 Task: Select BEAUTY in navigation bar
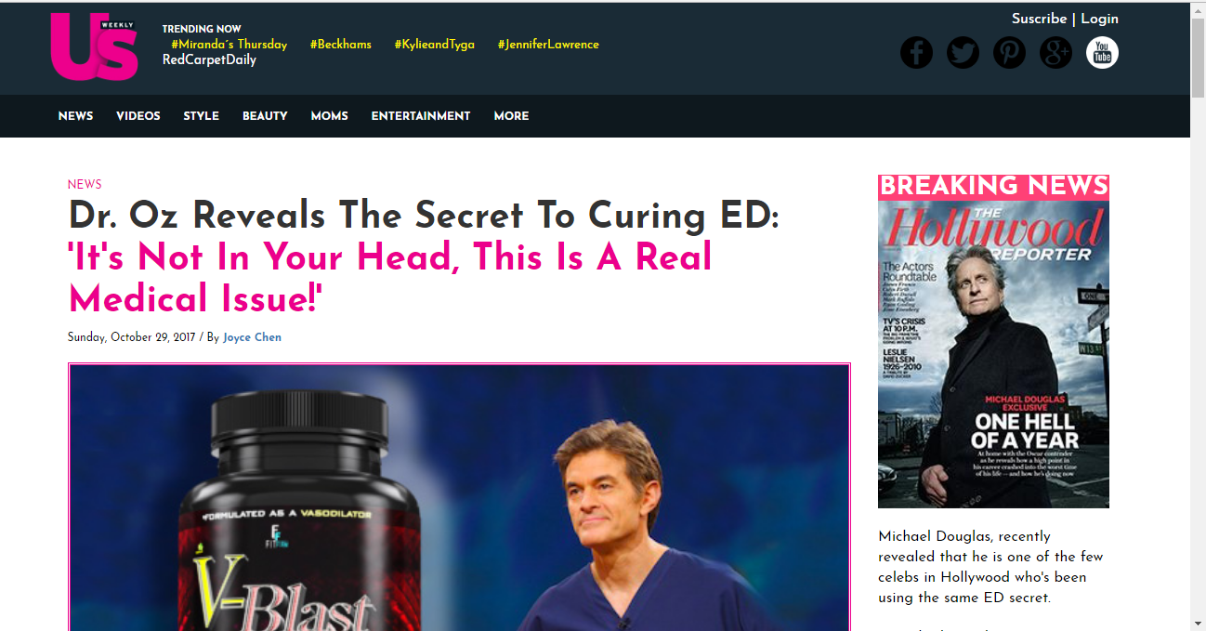tap(265, 116)
